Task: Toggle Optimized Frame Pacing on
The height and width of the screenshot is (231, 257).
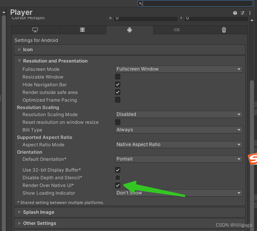Action: coord(118,100)
